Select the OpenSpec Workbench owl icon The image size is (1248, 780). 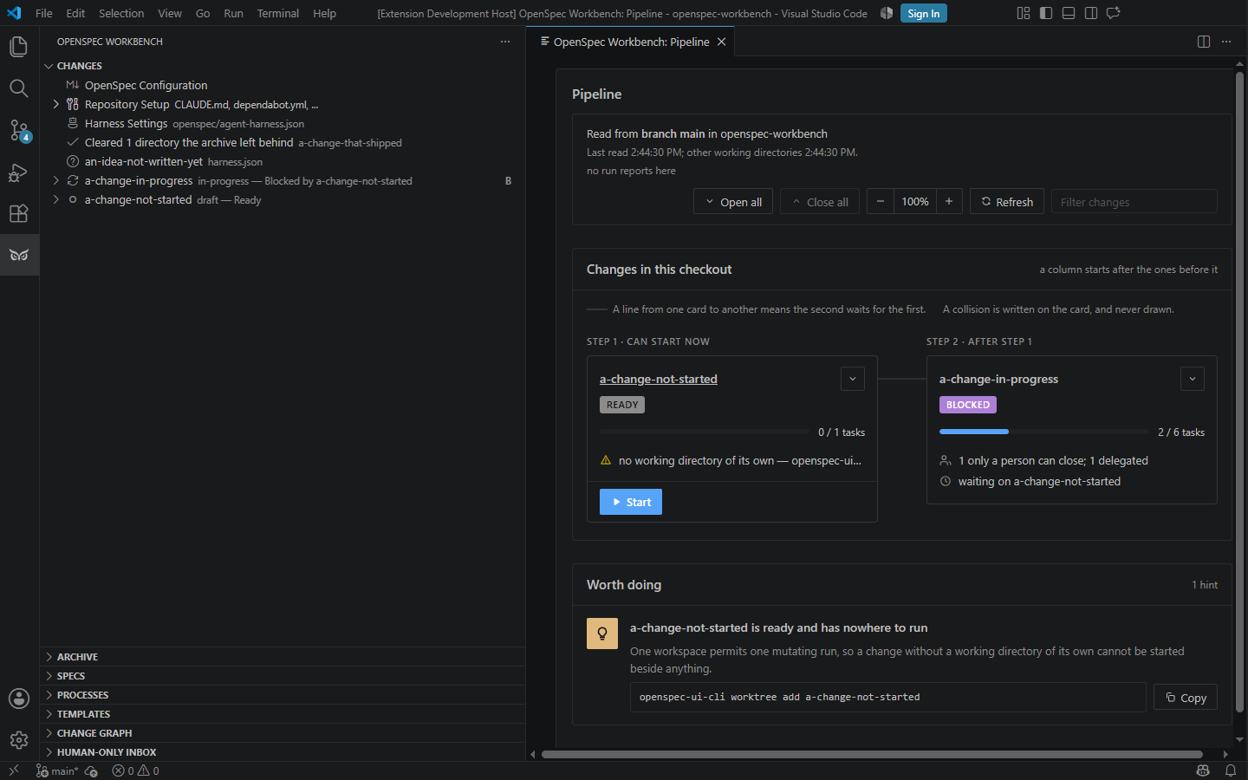click(x=19, y=255)
